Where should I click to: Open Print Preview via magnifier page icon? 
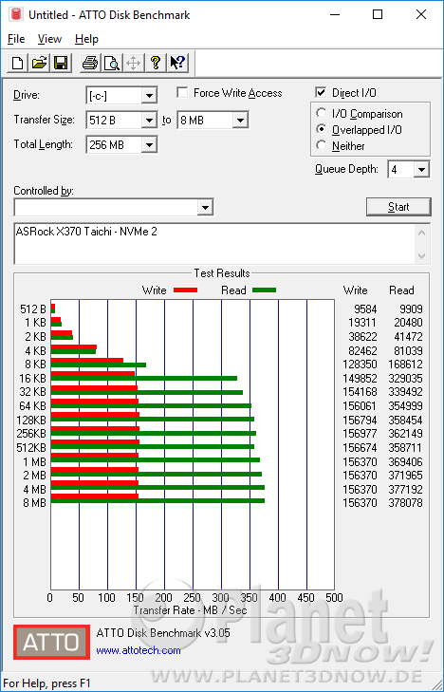[x=112, y=63]
